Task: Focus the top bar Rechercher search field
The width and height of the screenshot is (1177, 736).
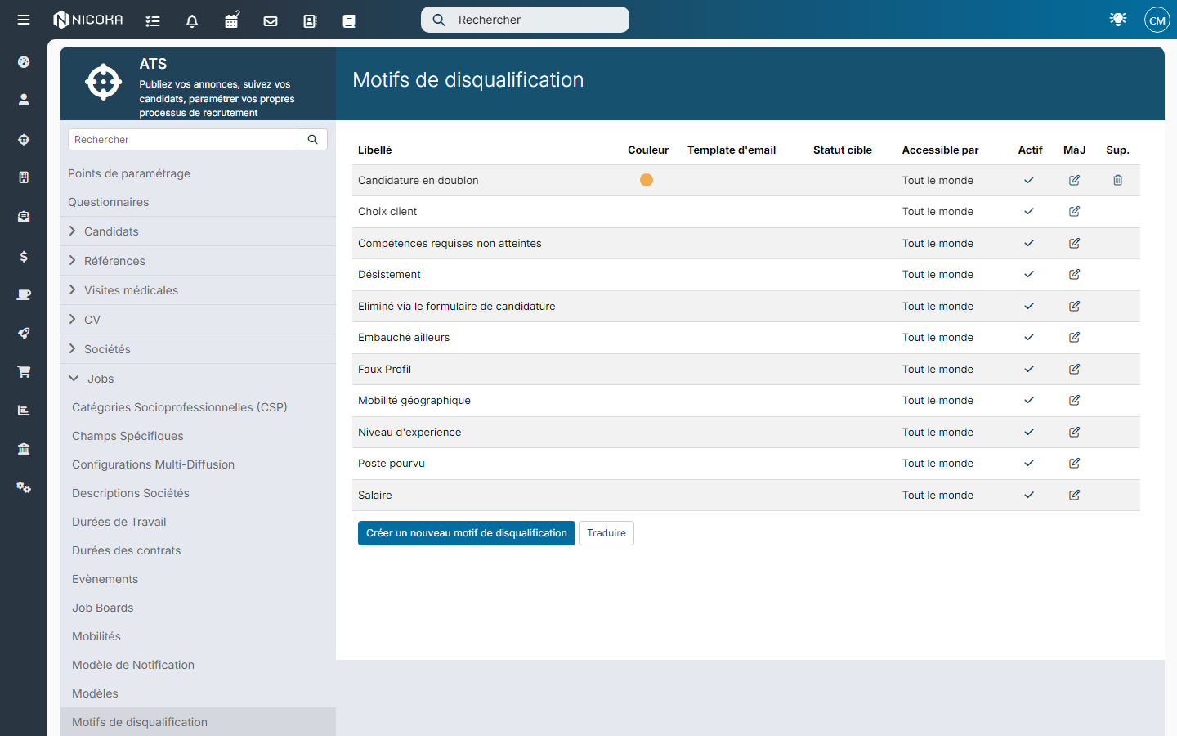Action: pyautogui.click(x=525, y=20)
